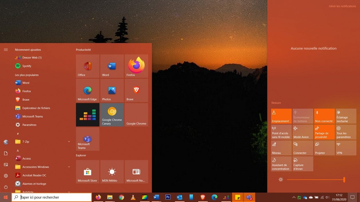Expand Accessoires Windows folder in app list

point(69,167)
